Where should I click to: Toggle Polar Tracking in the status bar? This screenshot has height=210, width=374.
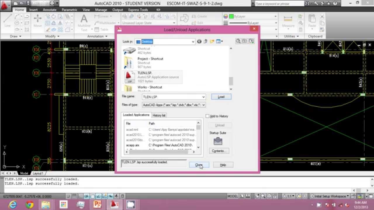[86, 196]
